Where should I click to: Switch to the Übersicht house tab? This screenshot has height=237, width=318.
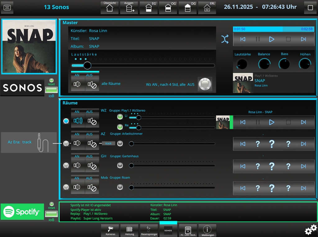click(x=110, y=8)
